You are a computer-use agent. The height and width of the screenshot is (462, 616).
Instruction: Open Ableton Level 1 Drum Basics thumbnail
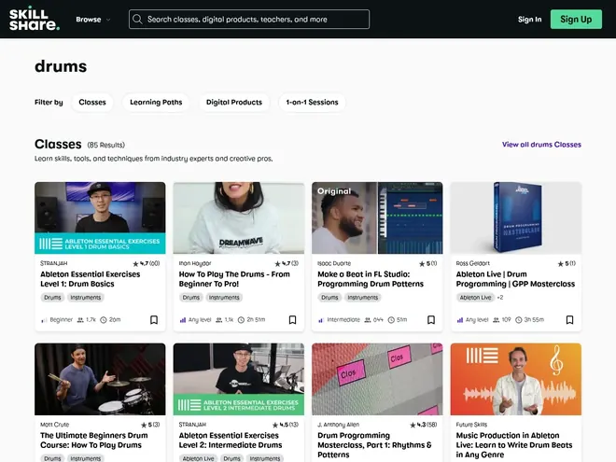(100, 217)
